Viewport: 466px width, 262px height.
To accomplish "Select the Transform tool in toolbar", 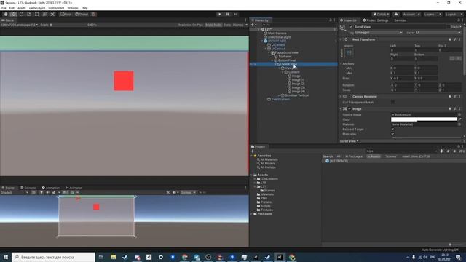I will click(x=44, y=15).
